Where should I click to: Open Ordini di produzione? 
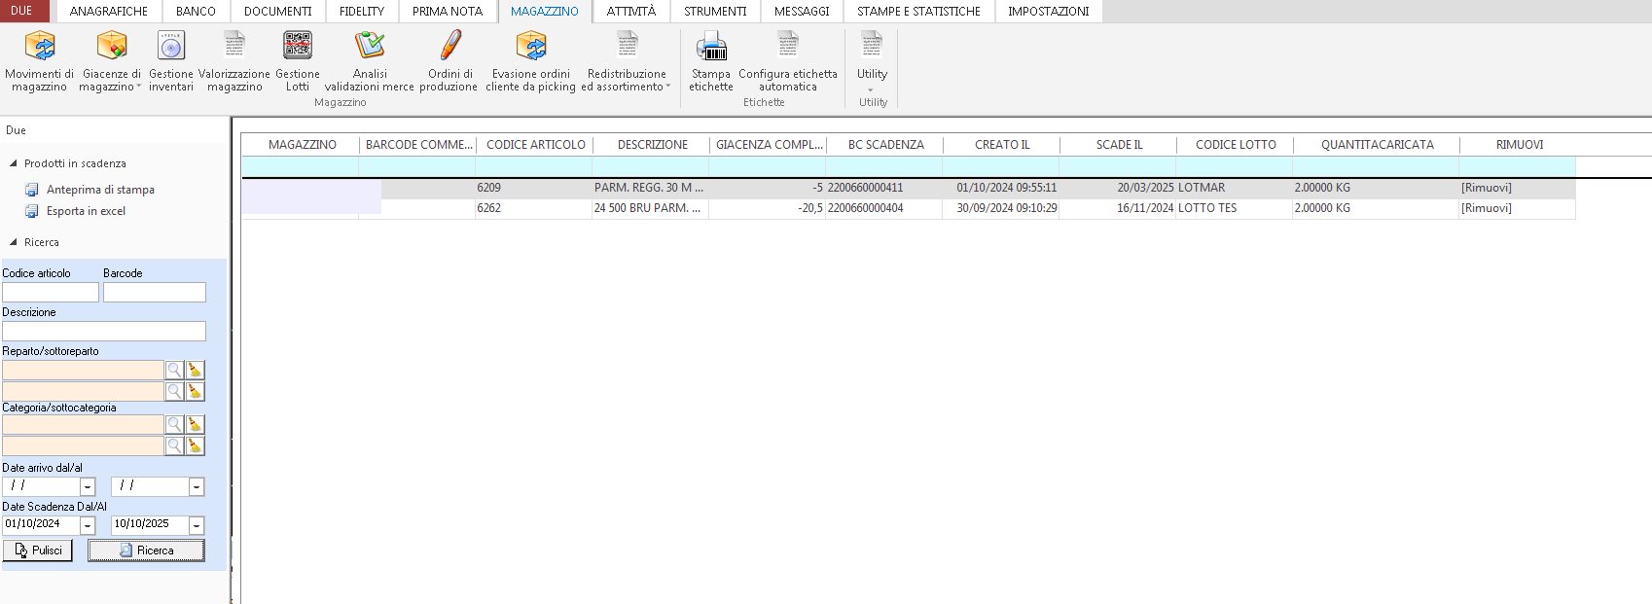tap(449, 61)
